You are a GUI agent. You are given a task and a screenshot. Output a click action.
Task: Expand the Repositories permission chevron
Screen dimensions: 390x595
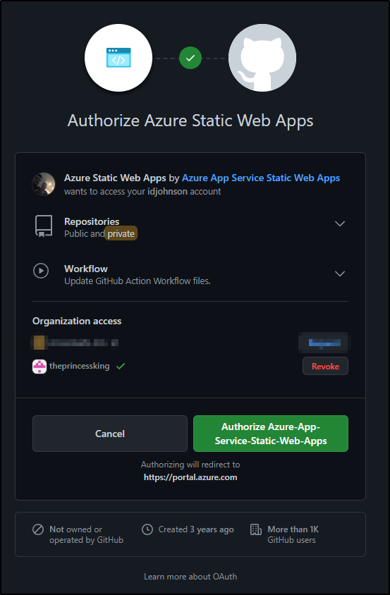point(340,223)
